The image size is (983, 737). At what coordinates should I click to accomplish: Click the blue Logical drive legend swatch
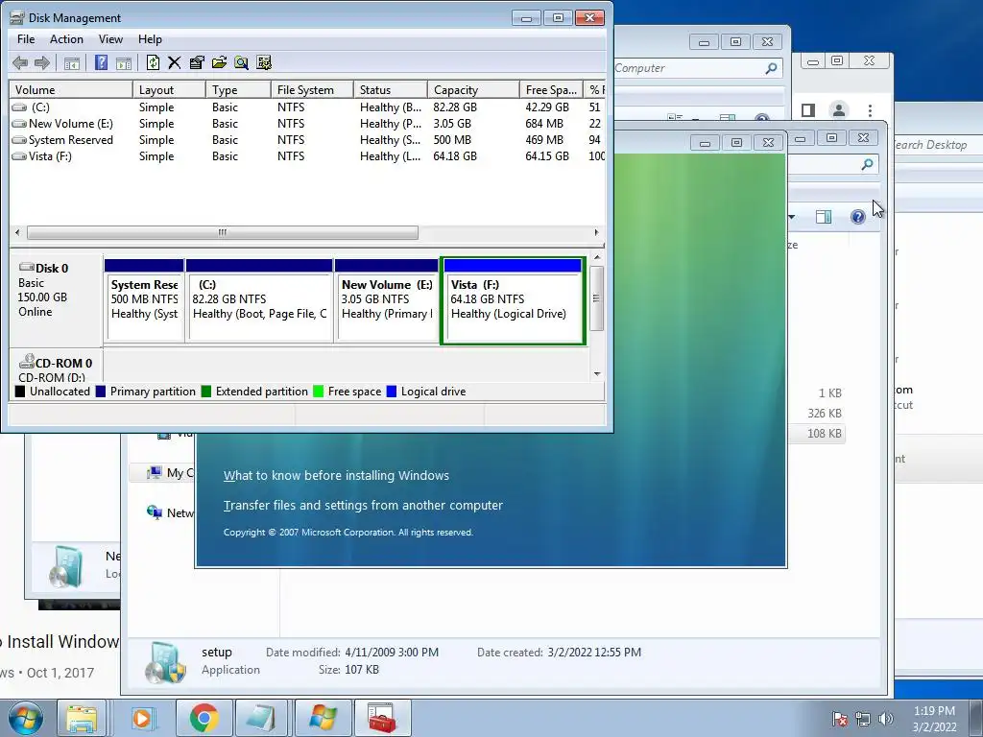[x=392, y=392]
